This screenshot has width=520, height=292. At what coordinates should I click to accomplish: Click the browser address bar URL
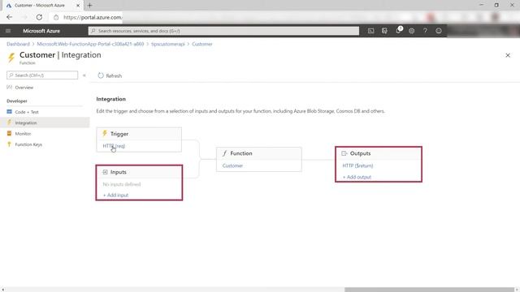tap(93, 17)
